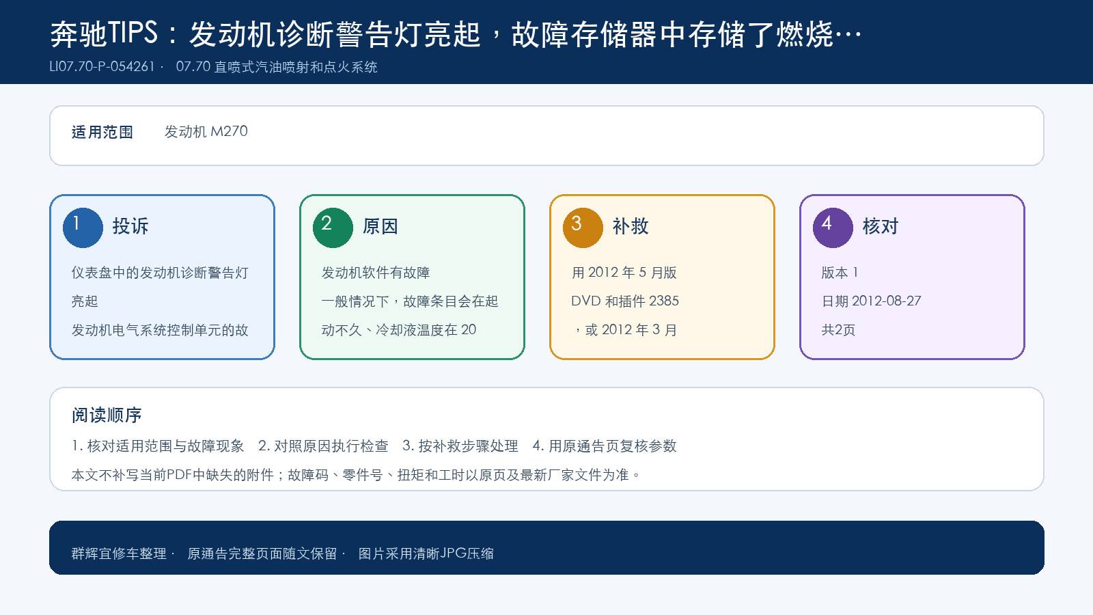This screenshot has width=1093, height=615.
Task: Click the word 亮起 in the 投诉 card
Action: click(85, 301)
